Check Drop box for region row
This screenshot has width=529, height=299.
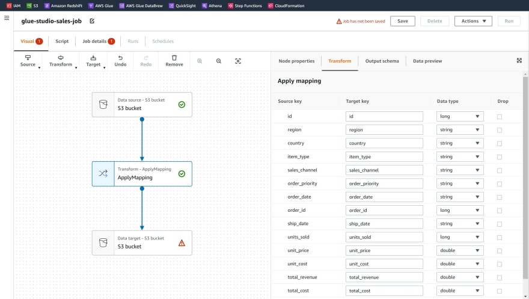(x=500, y=131)
